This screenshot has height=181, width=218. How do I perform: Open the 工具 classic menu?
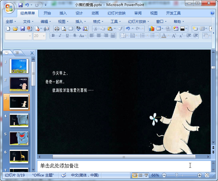(116, 22)
